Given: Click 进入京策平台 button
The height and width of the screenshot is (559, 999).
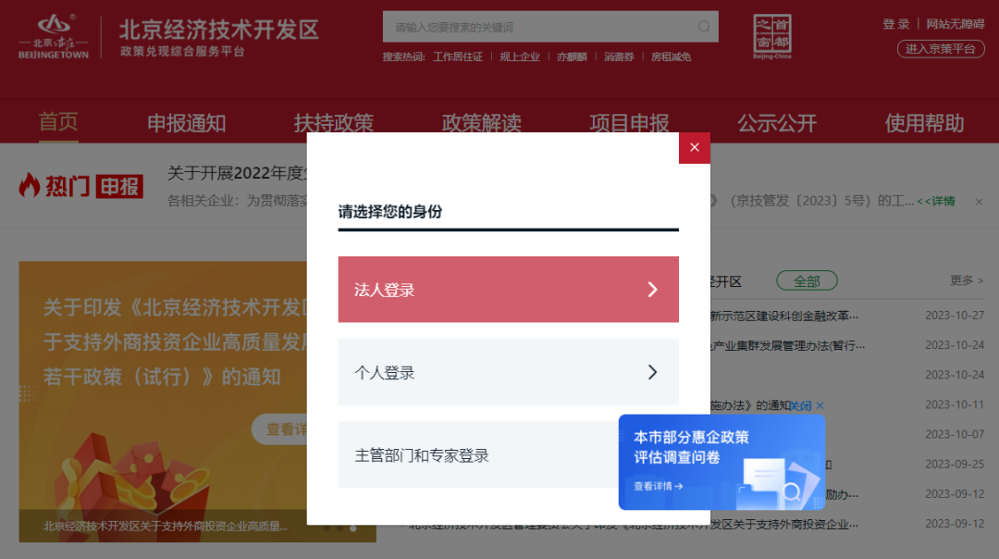Looking at the screenshot, I should (x=941, y=48).
